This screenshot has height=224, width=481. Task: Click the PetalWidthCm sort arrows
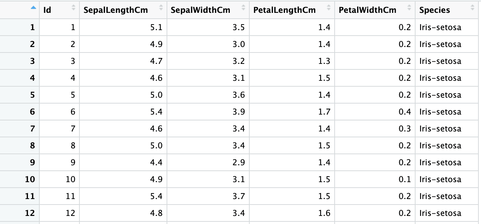409,8
